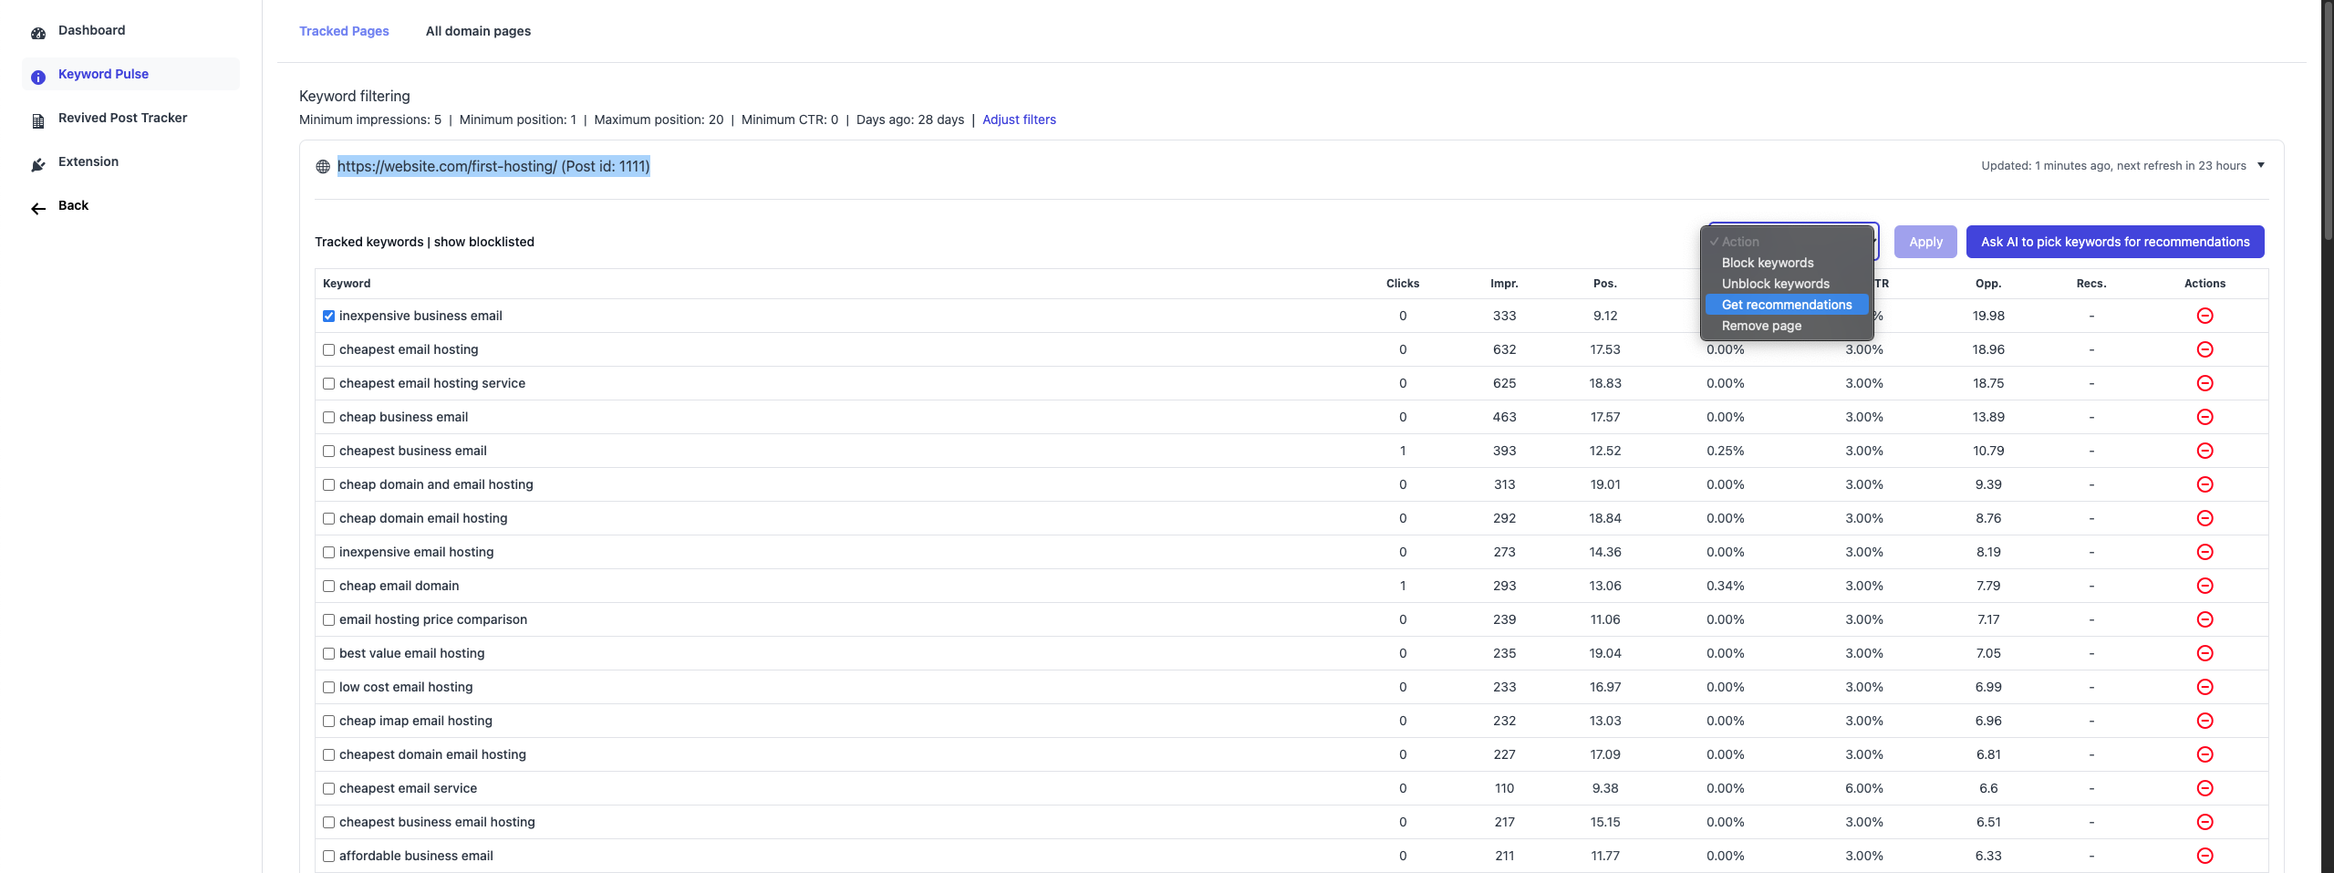Click the Back arrow icon
Screen dimensions: 2334x873
(38, 209)
